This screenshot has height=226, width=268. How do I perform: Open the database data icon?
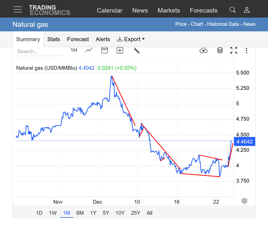pyautogui.click(x=220, y=50)
